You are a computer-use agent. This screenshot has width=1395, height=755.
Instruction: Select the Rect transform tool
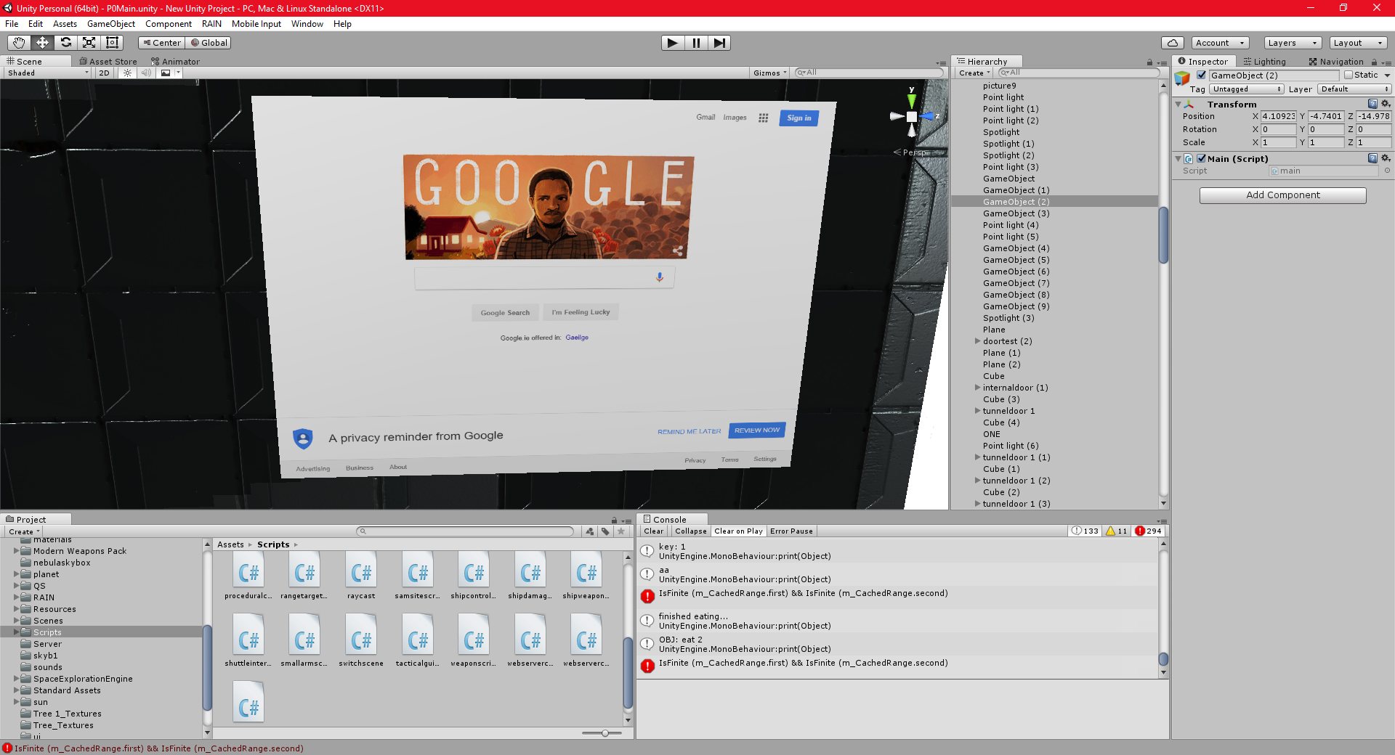(112, 43)
